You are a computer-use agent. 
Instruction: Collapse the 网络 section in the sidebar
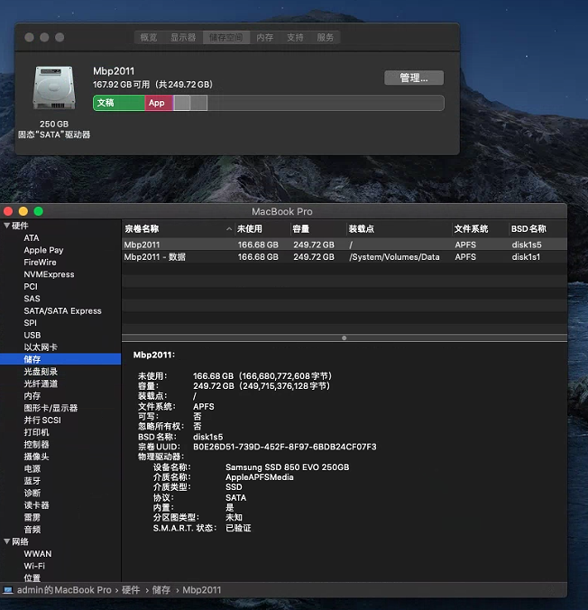point(7,541)
